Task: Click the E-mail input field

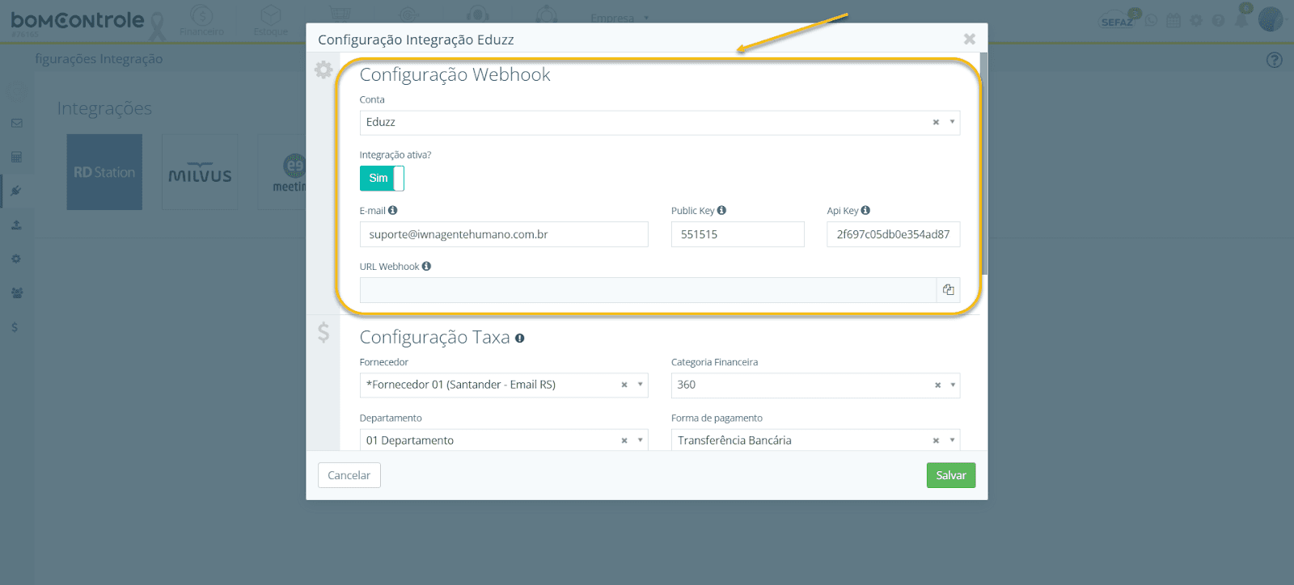Action: pyautogui.click(x=504, y=234)
